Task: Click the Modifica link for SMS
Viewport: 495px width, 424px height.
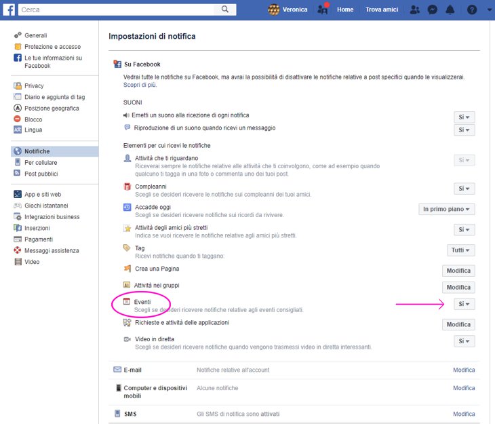Action: coord(464,414)
